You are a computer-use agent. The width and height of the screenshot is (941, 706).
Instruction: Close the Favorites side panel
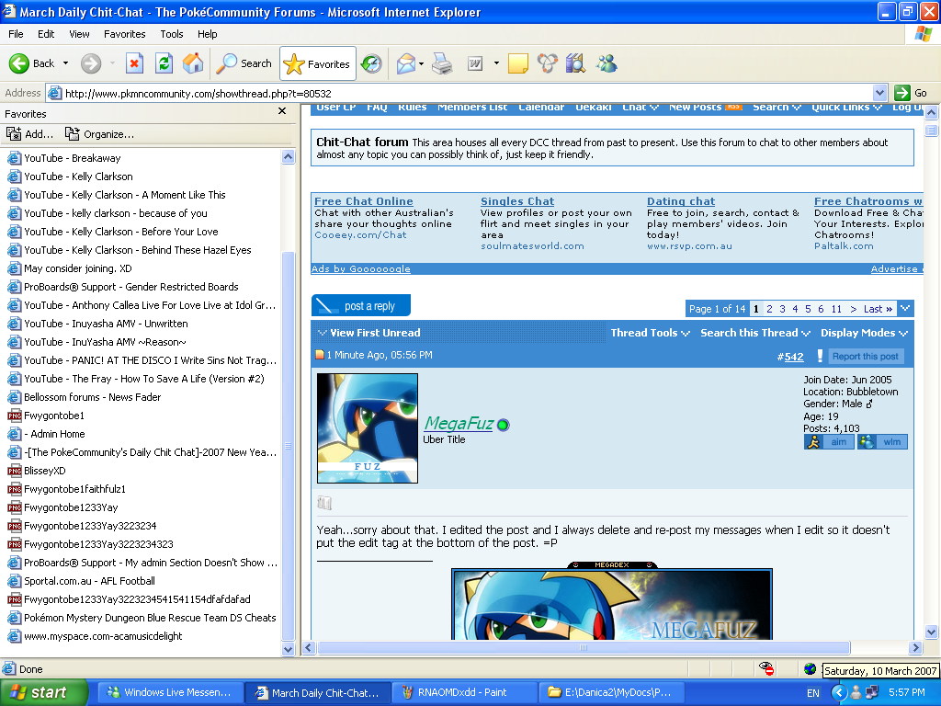click(282, 111)
